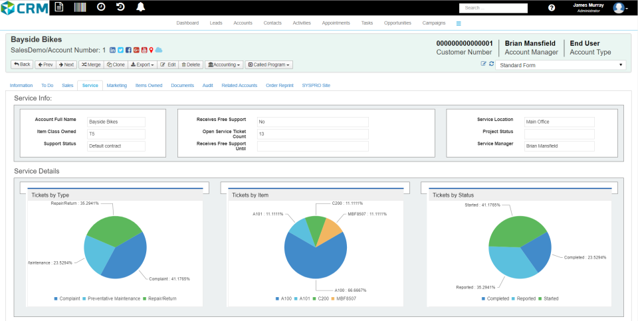Open the notifications bell
The image size is (638, 321).
coord(141,7)
